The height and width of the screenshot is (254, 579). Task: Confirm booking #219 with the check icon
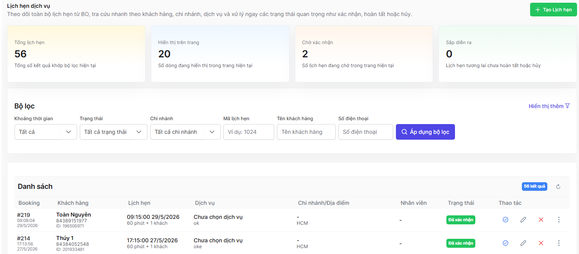click(505, 220)
